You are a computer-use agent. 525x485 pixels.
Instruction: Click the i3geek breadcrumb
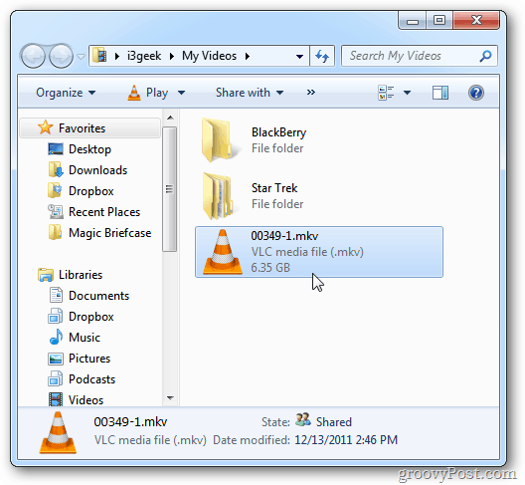(144, 56)
